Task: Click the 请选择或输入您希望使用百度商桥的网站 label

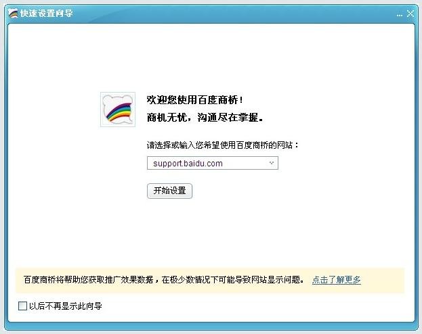Action: click(223, 145)
